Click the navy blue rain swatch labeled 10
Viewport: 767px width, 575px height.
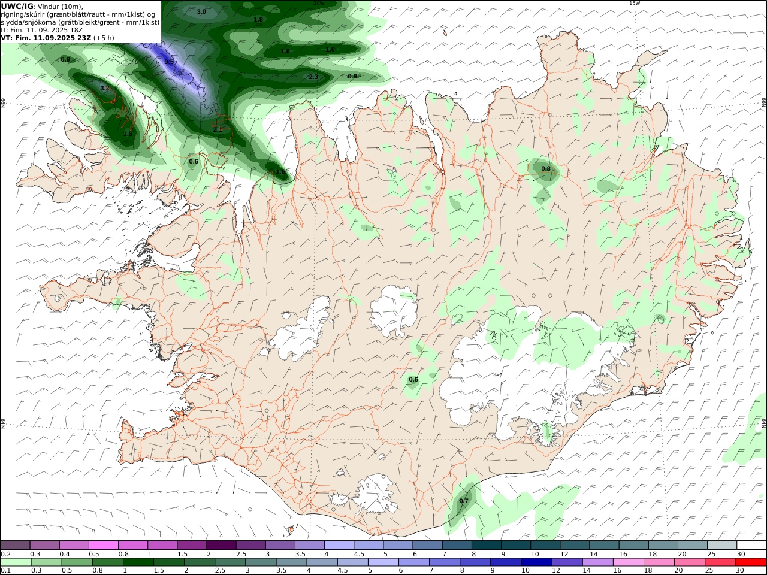[x=536, y=562]
